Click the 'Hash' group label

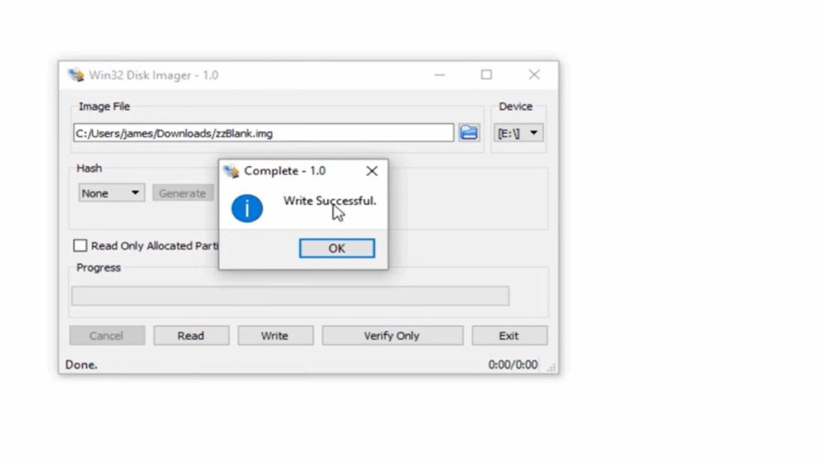pos(90,168)
